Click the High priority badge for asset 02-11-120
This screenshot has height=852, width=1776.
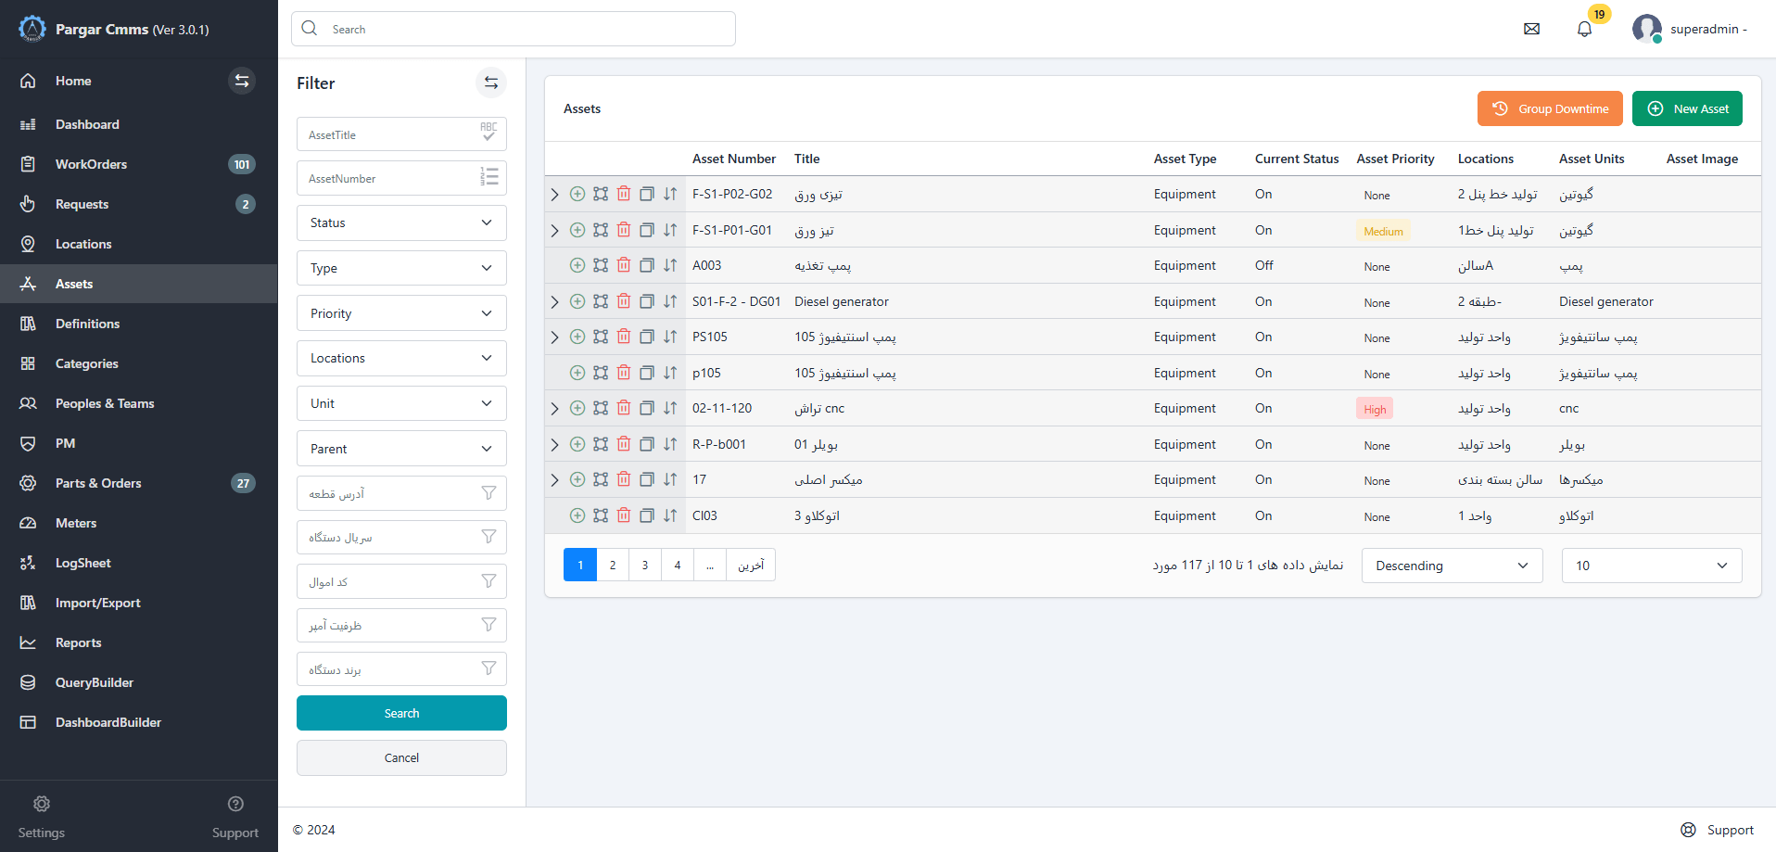1375,409
